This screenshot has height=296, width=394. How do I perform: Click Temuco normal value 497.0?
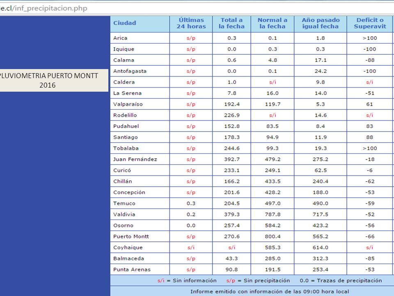[273, 203]
